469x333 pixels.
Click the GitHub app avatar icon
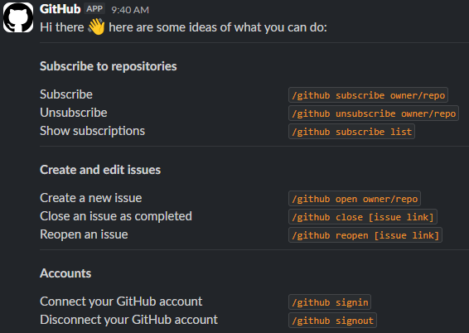tap(18, 17)
